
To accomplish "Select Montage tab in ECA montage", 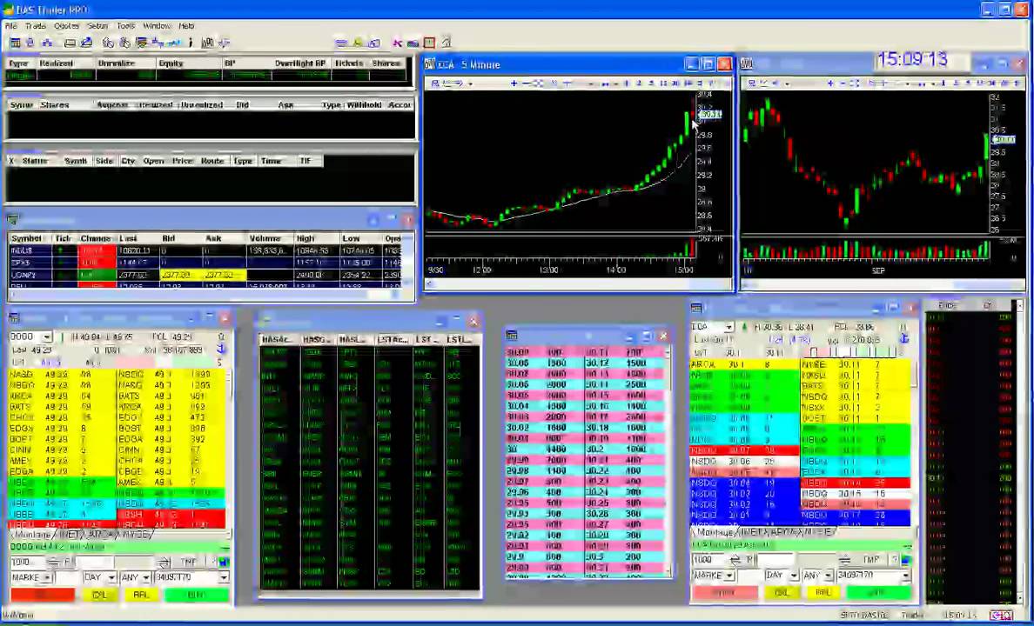I will tap(715, 532).
